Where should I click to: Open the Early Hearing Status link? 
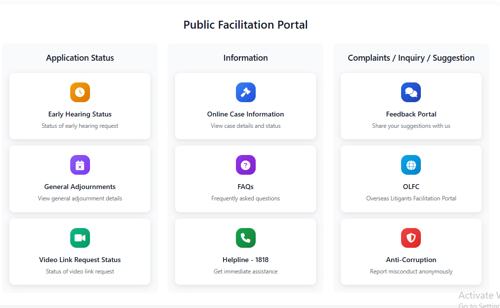(80, 114)
